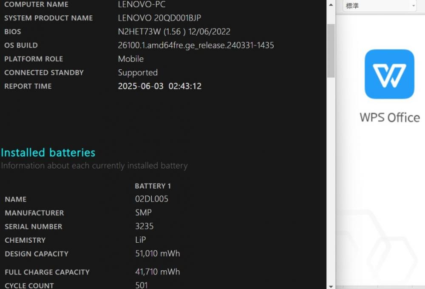
Task: Click the FULL CHARGE CAPACITY value 41,710 mWh
Action: (x=158, y=272)
